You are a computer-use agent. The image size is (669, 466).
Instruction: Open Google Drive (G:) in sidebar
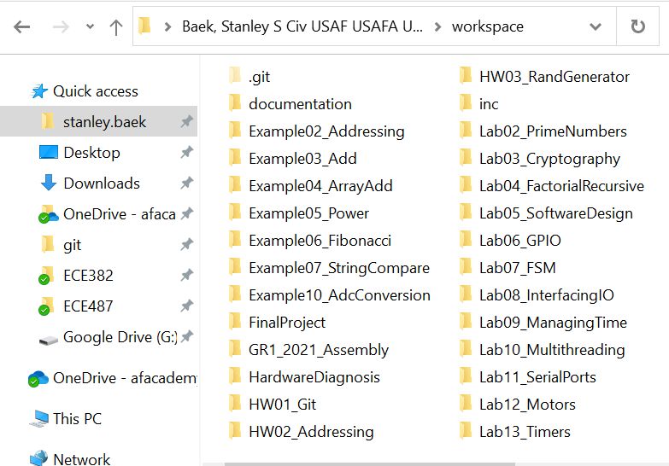click(120, 337)
